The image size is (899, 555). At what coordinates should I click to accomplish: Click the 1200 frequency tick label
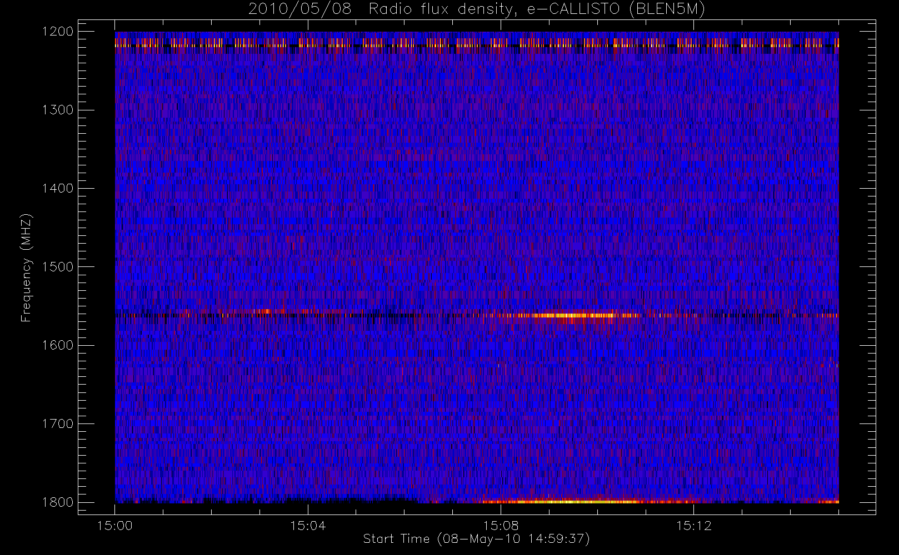point(58,32)
